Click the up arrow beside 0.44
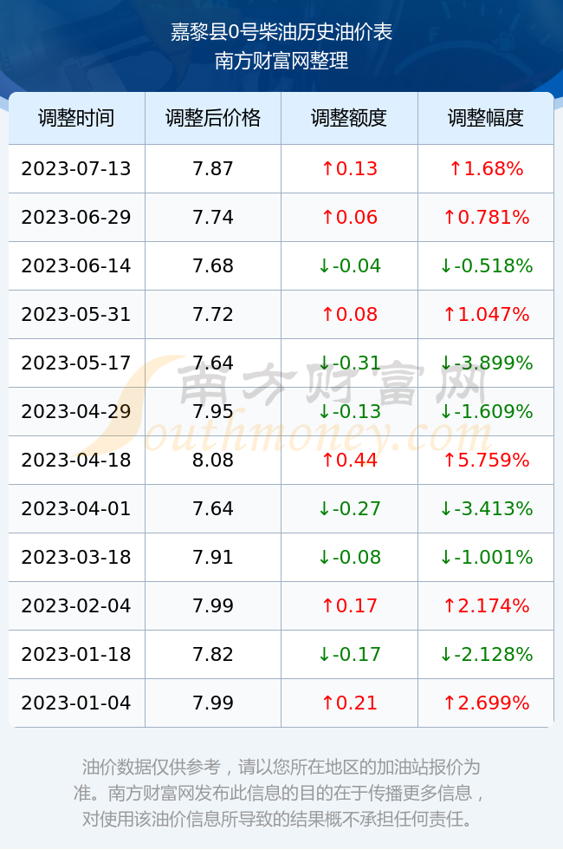The height and width of the screenshot is (850, 563). pyautogui.click(x=327, y=460)
